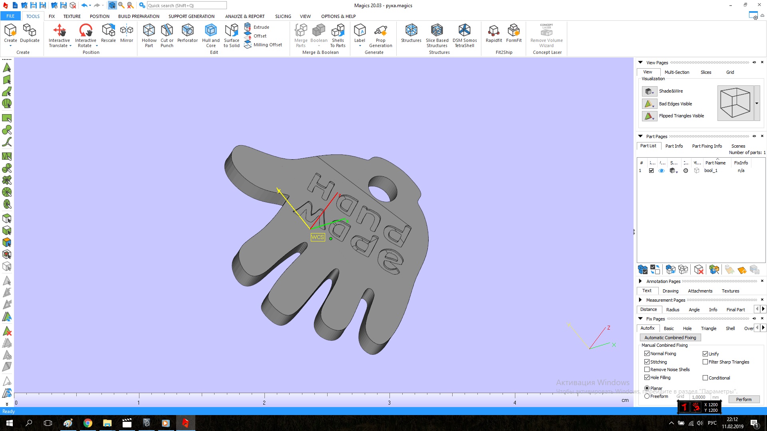Select the Cut or Punch tool

click(167, 35)
